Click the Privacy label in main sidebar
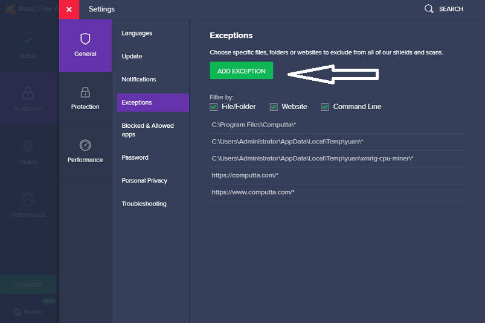 pos(28,162)
